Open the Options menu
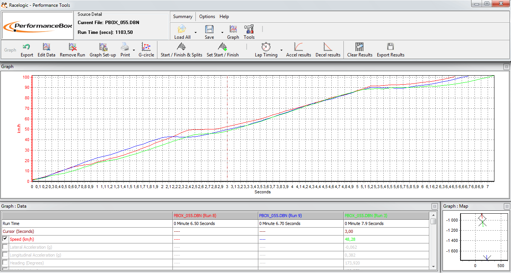The image size is (511, 275). (207, 17)
